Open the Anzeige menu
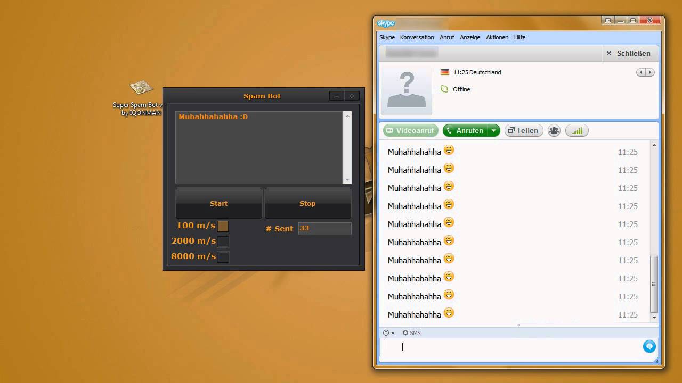Image resolution: width=682 pixels, height=383 pixels. pos(470,37)
